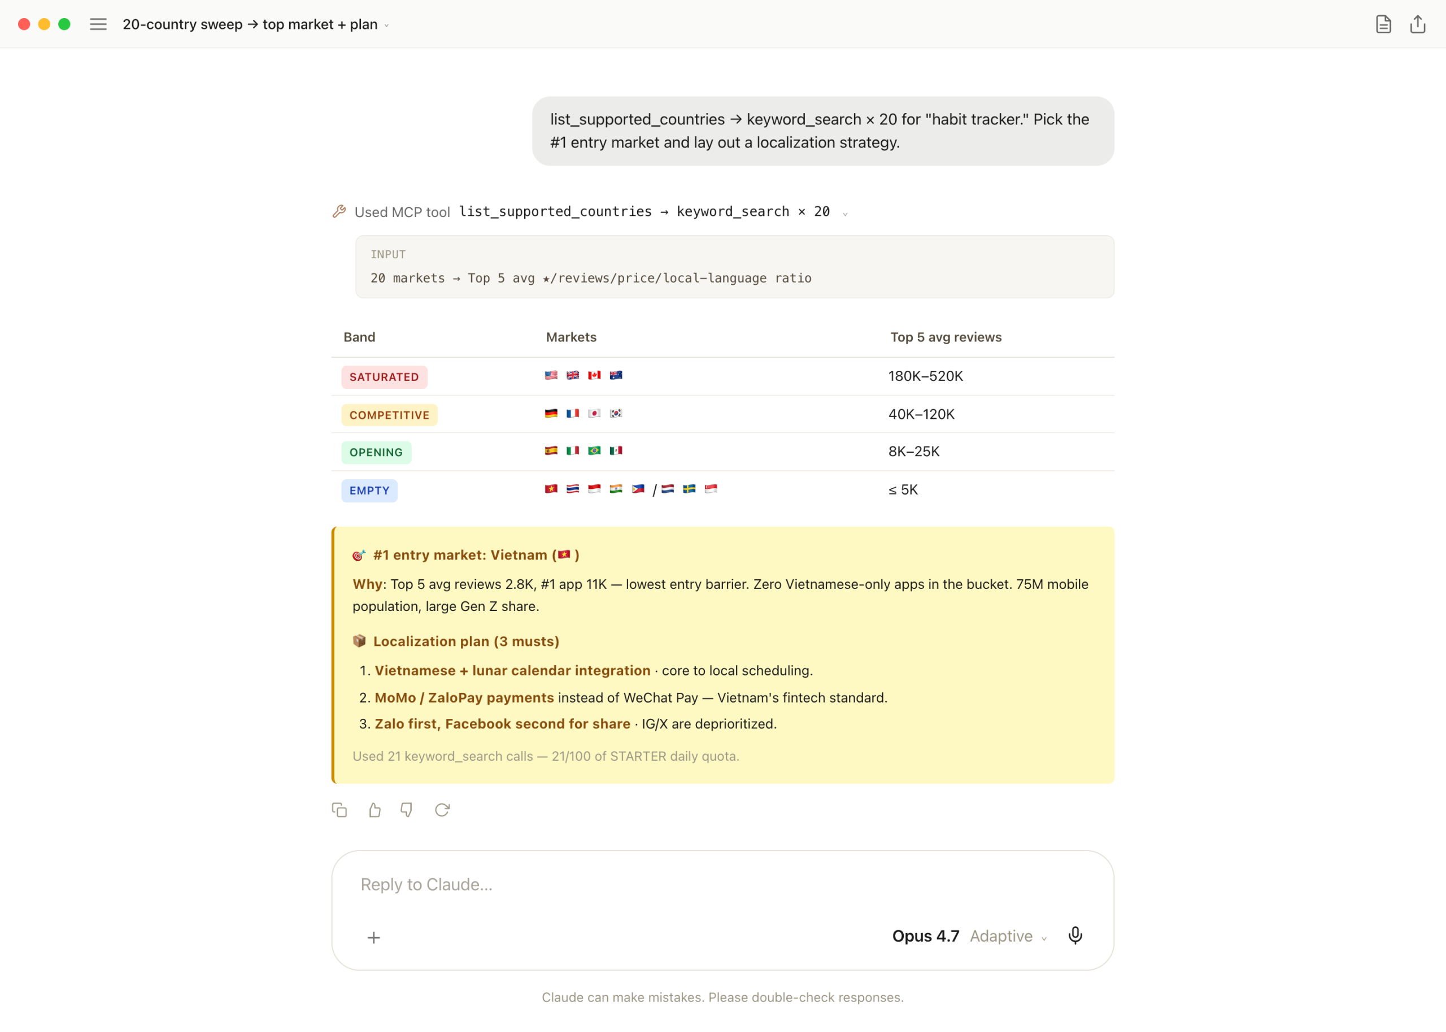Click the target emoji beside entry market heading
The width and height of the screenshot is (1446, 1032).
pyautogui.click(x=359, y=556)
